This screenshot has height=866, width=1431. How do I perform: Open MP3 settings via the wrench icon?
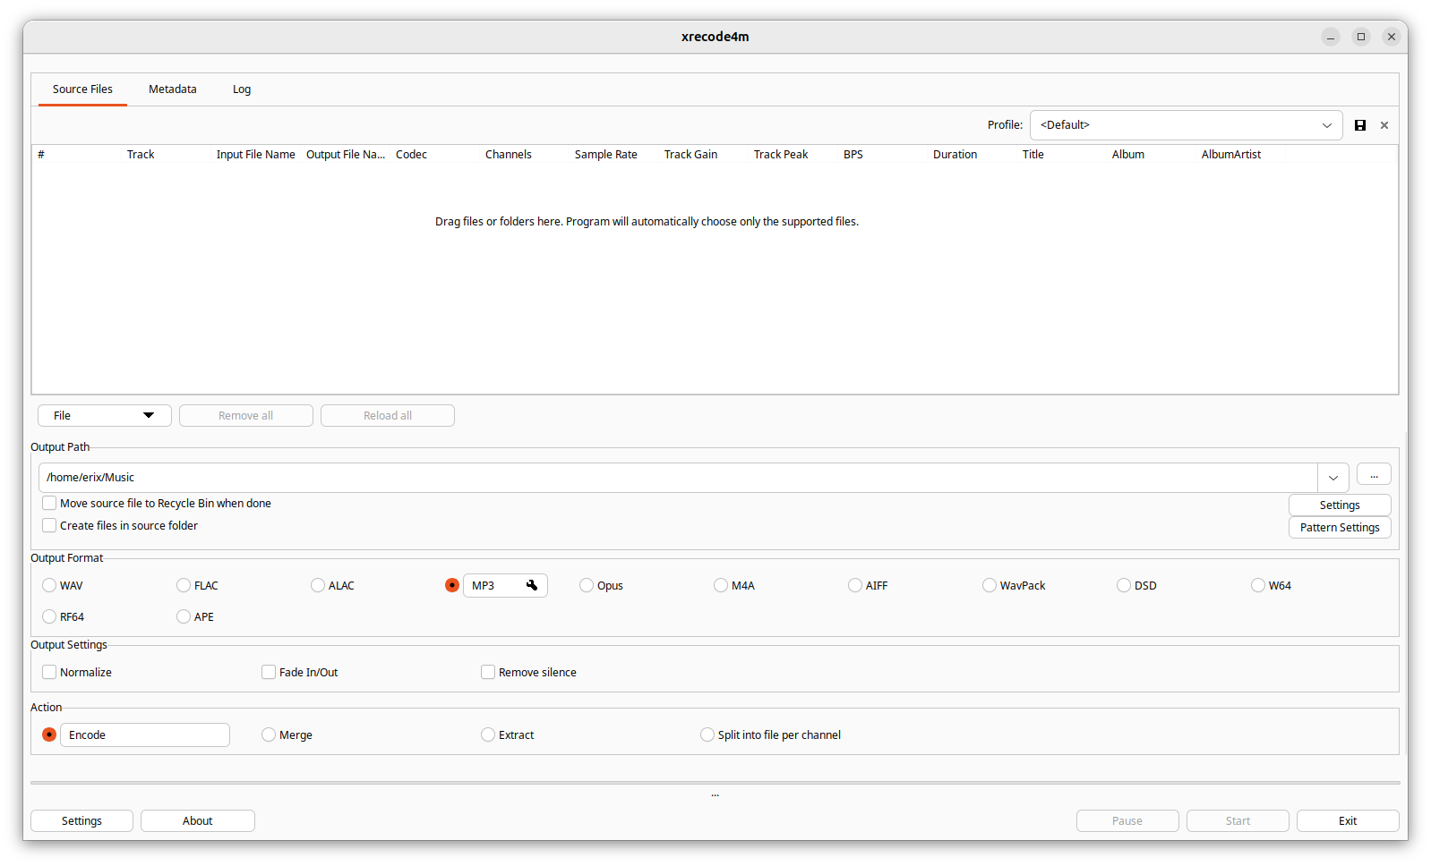532,585
